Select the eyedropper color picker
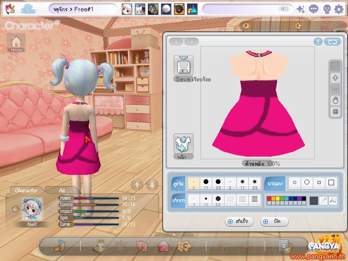This screenshot has height=261, width=348. [324, 201]
